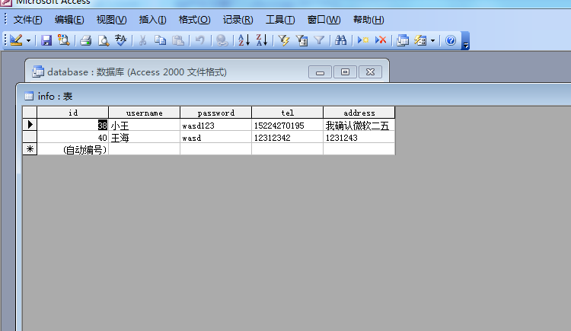
Task: Show the database window
Action: click(x=403, y=40)
